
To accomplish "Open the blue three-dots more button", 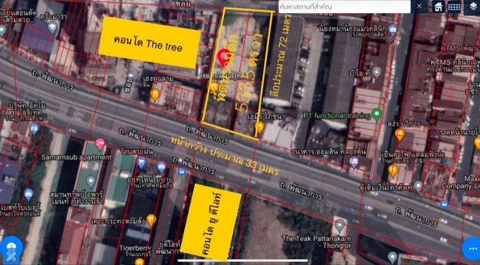I will (472, 249).
